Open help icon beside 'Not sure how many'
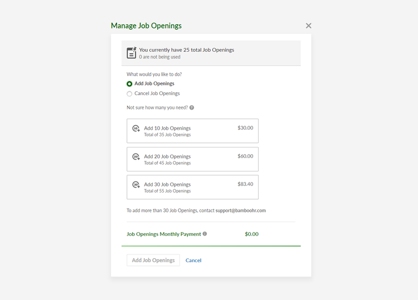 (x=192, y=108)
